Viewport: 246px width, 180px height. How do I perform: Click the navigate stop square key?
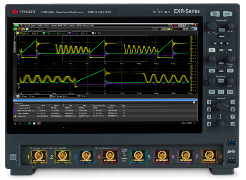click(x=221, y=43)
